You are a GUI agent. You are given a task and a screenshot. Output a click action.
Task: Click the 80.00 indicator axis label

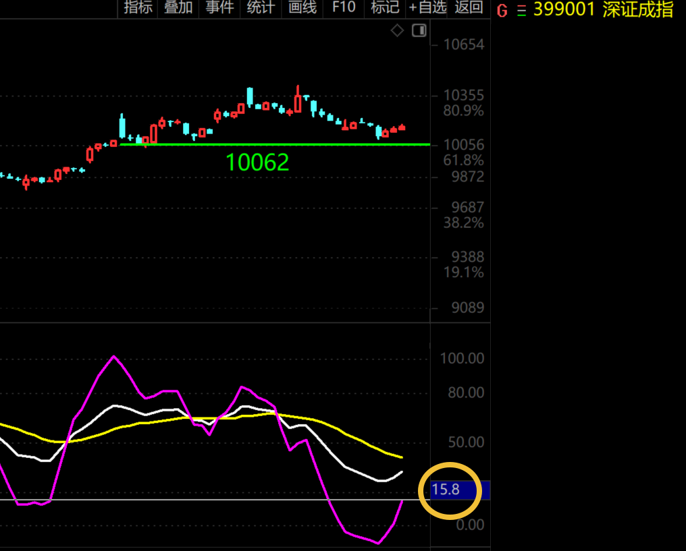coord(466,393)
